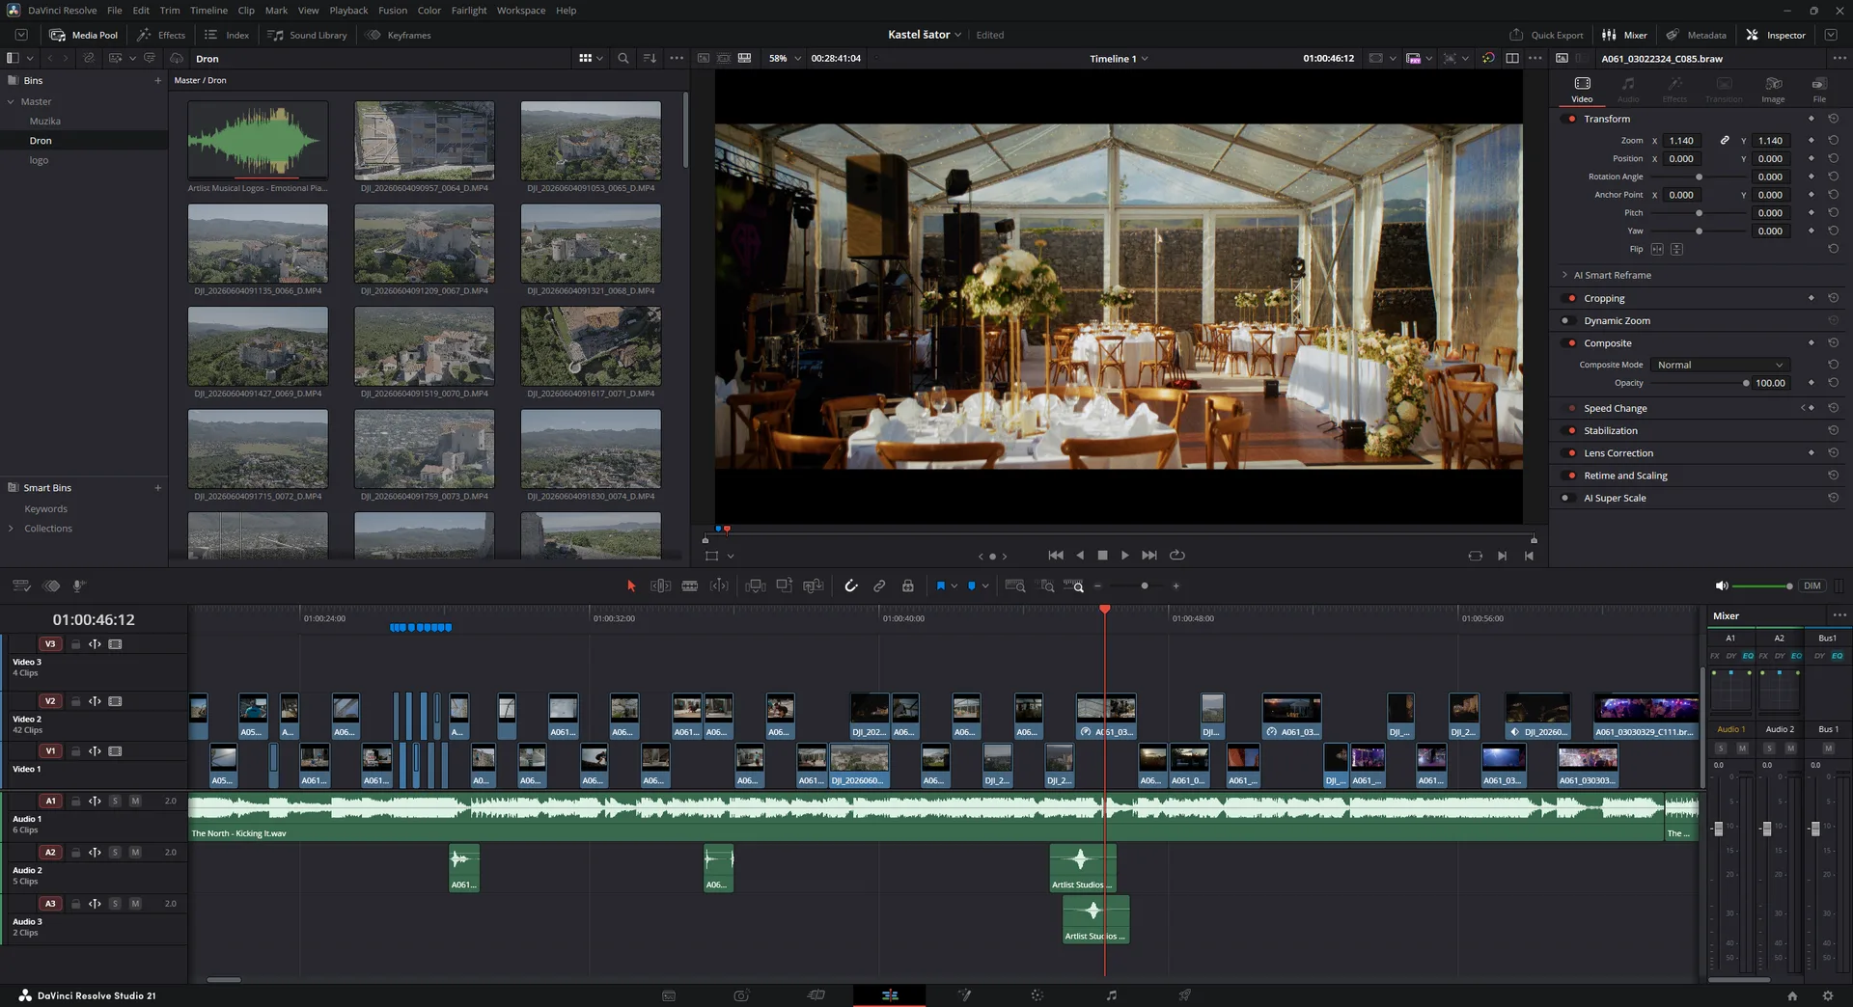Screen dimensions: 1853x1007
Task: Open the marker color dropdown arrow
Action: (x=985, y=585)
